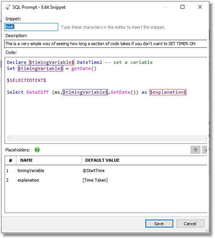The height and width of the screenshot is (239, 215).
Task: Close the Edit Snippet dialog
Action: tap(200, 7)
